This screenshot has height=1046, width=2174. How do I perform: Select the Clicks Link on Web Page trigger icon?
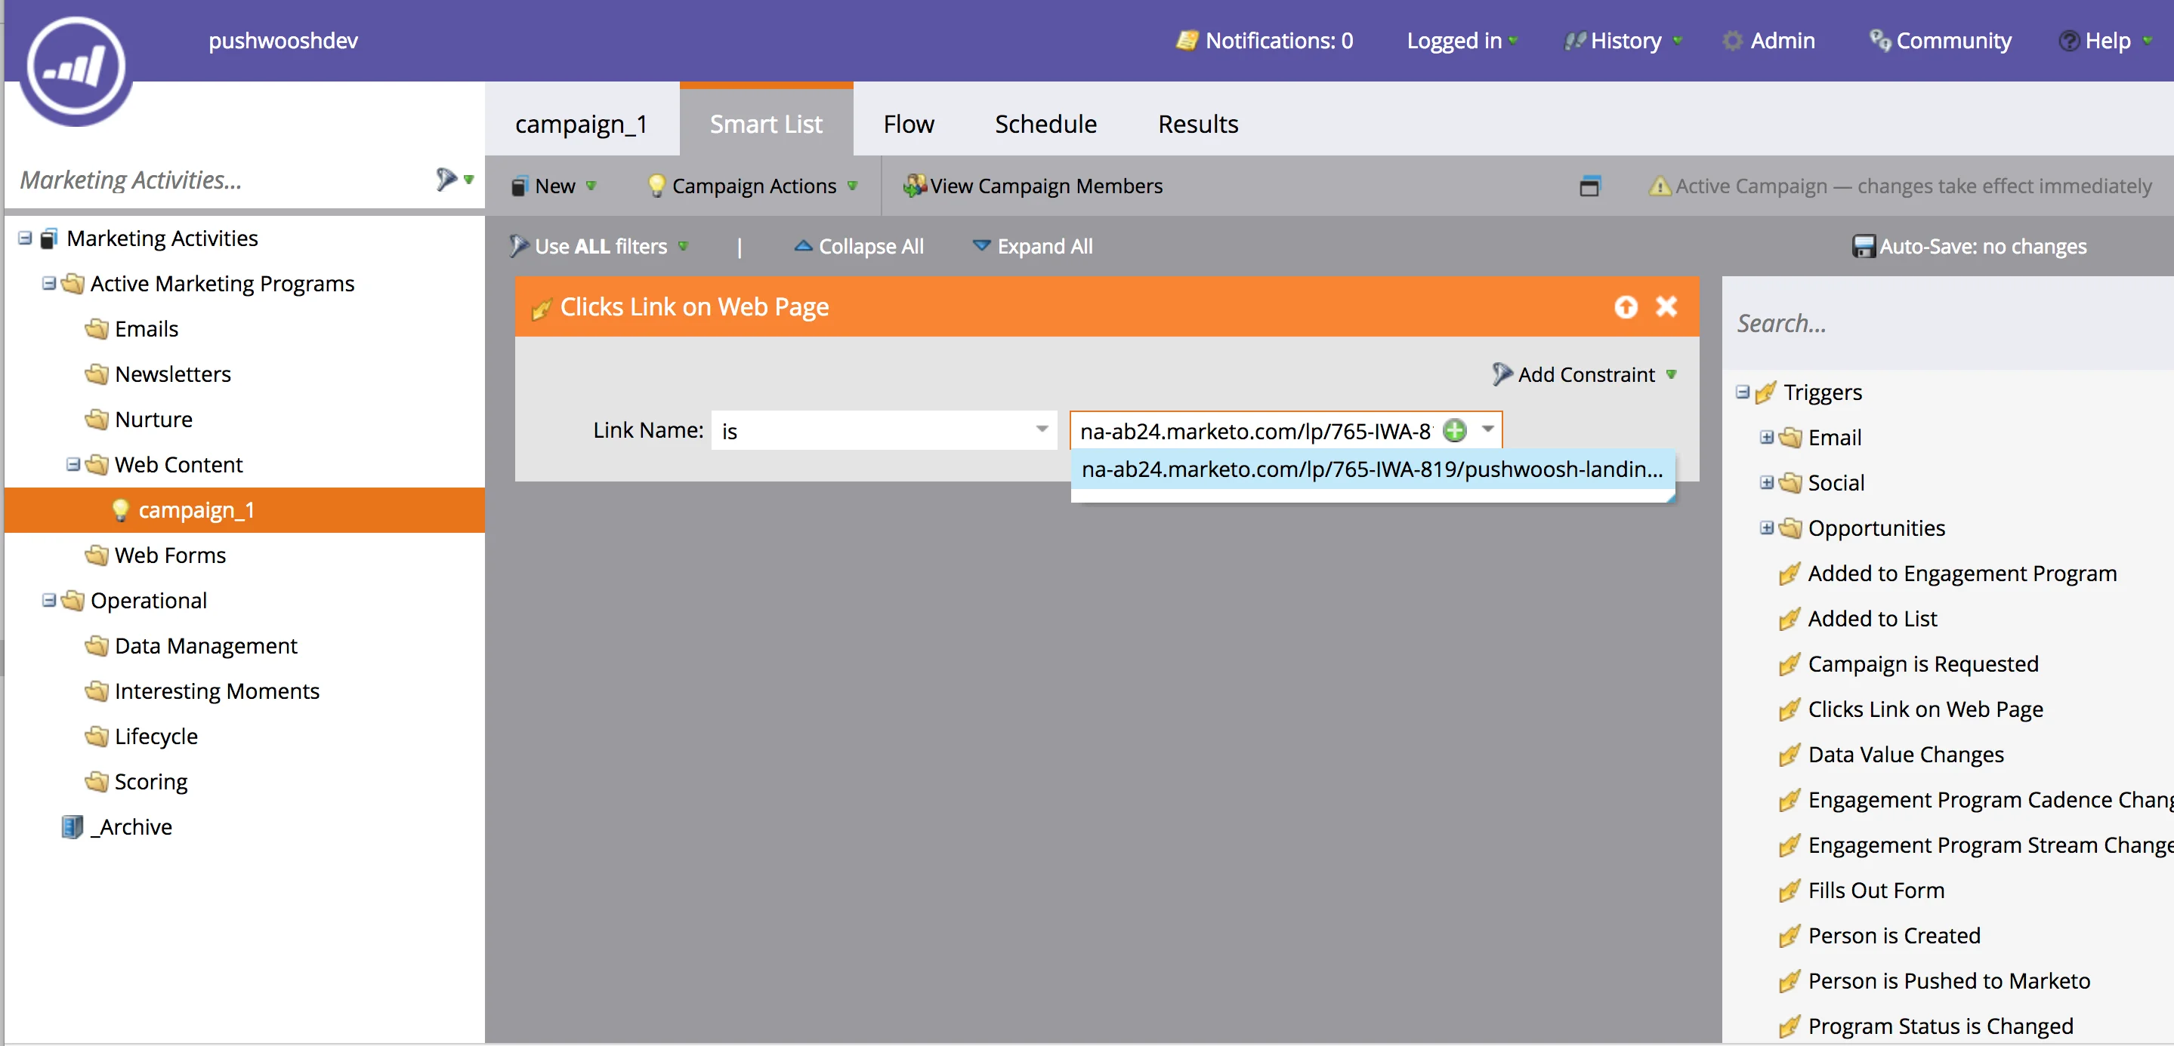pyautogui.click(x=1790, y=709)
